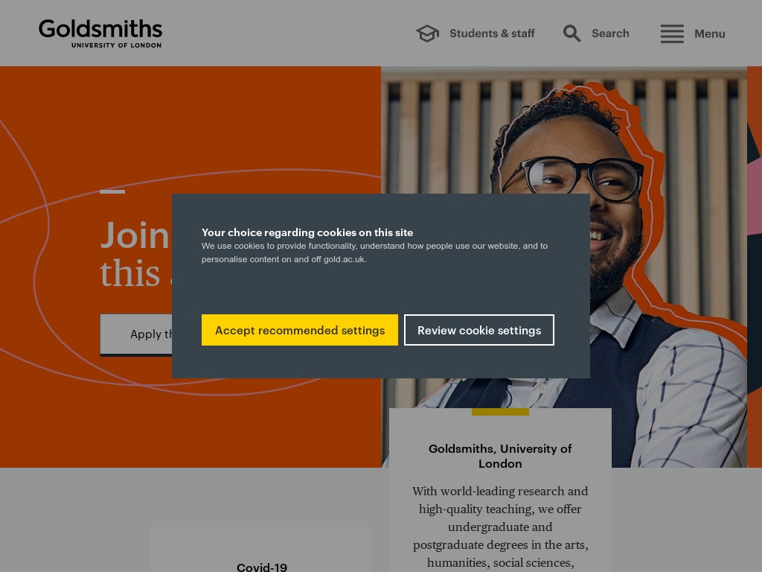
Task: Open Review cookie settings
Action: point(479,330)
